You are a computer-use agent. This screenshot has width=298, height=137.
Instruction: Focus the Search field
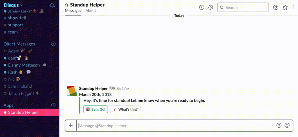[x=243, y=7]
